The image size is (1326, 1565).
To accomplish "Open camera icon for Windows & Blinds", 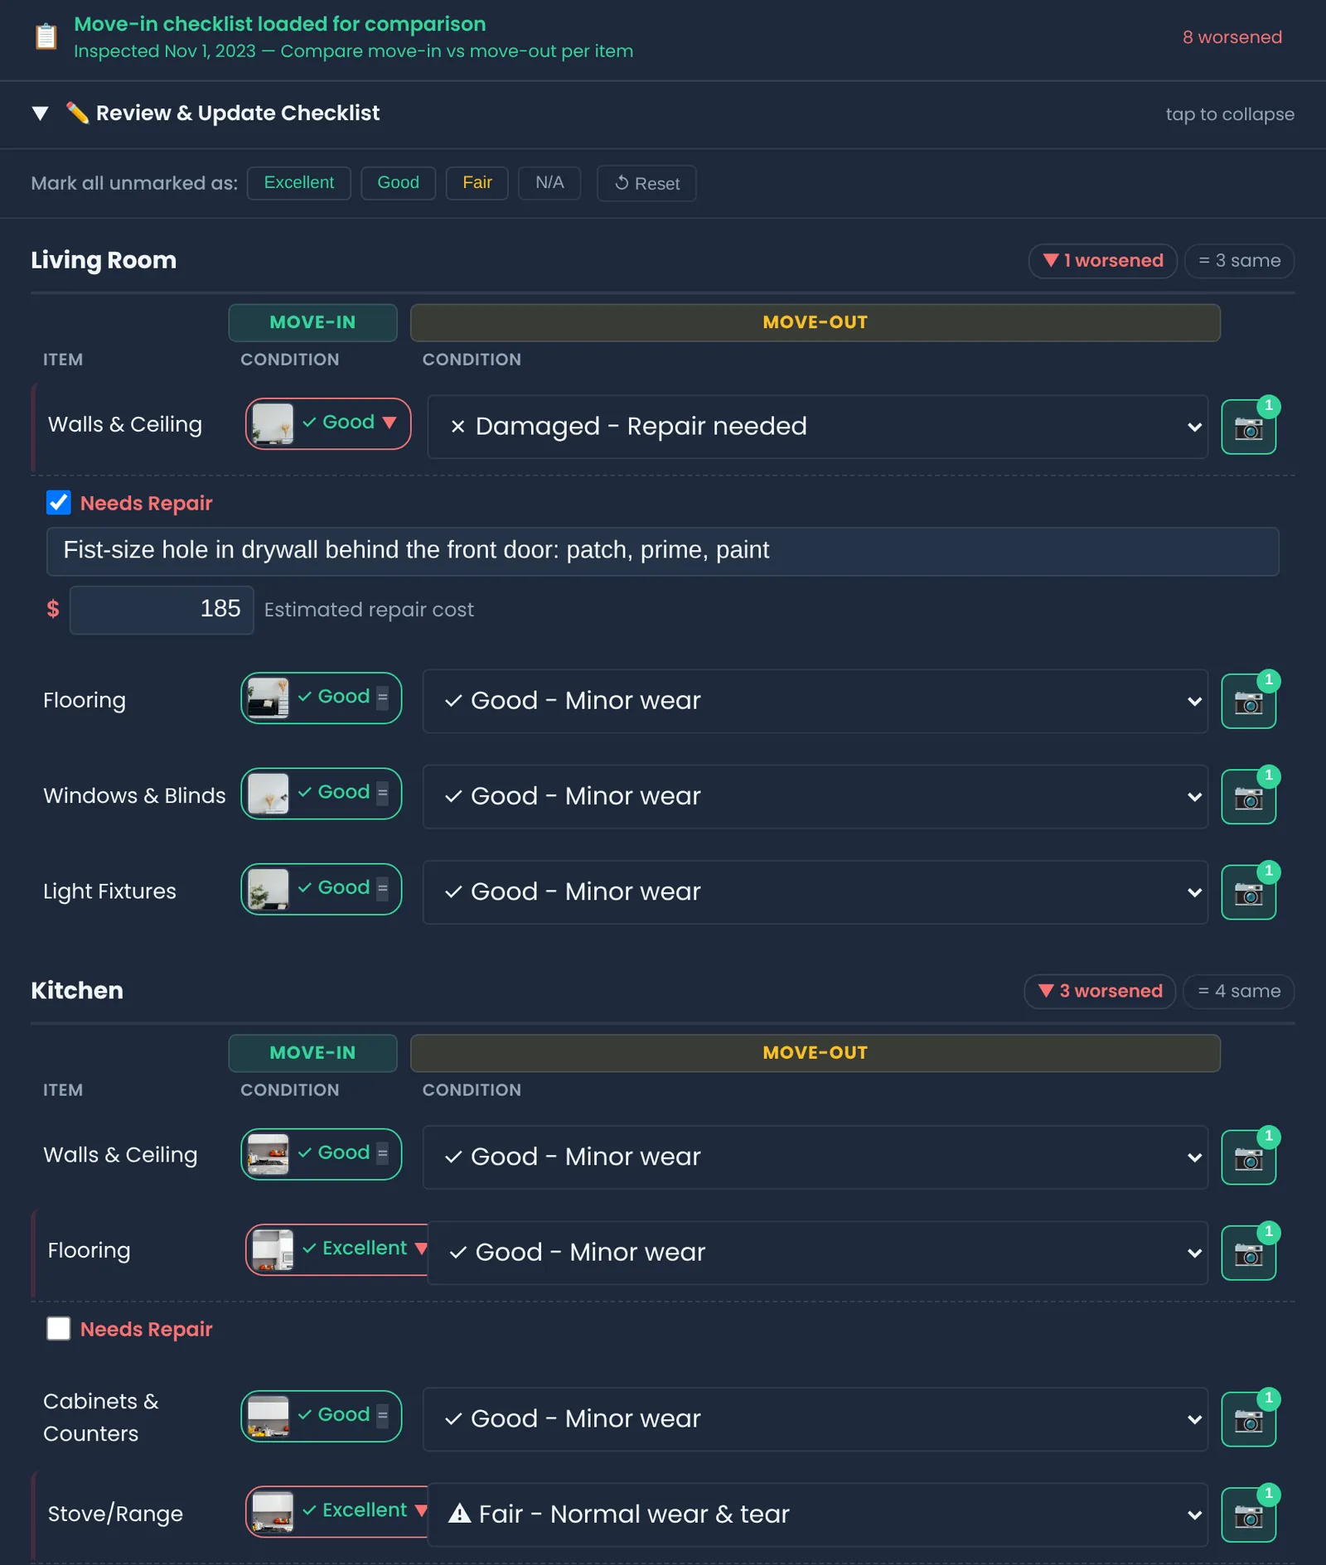I will 1248,797.
